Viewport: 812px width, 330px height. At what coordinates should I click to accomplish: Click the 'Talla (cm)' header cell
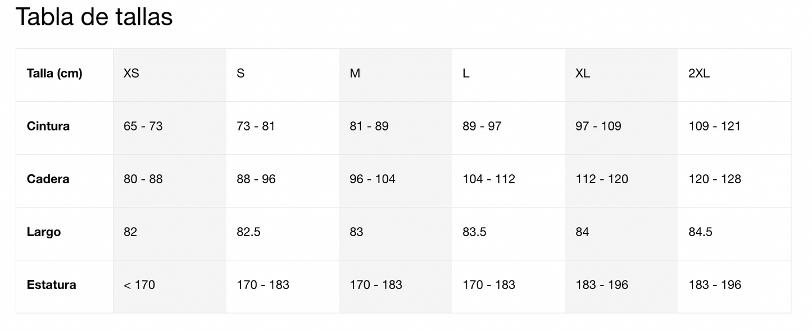(x=55, y=74)
